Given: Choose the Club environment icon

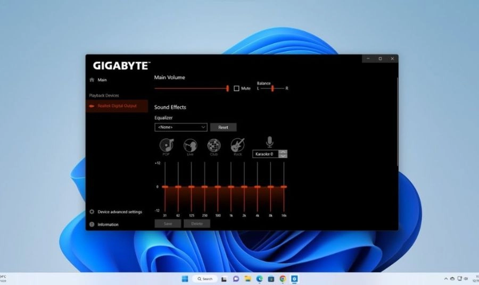Looking at the screenshot, I should coord(214,145).
